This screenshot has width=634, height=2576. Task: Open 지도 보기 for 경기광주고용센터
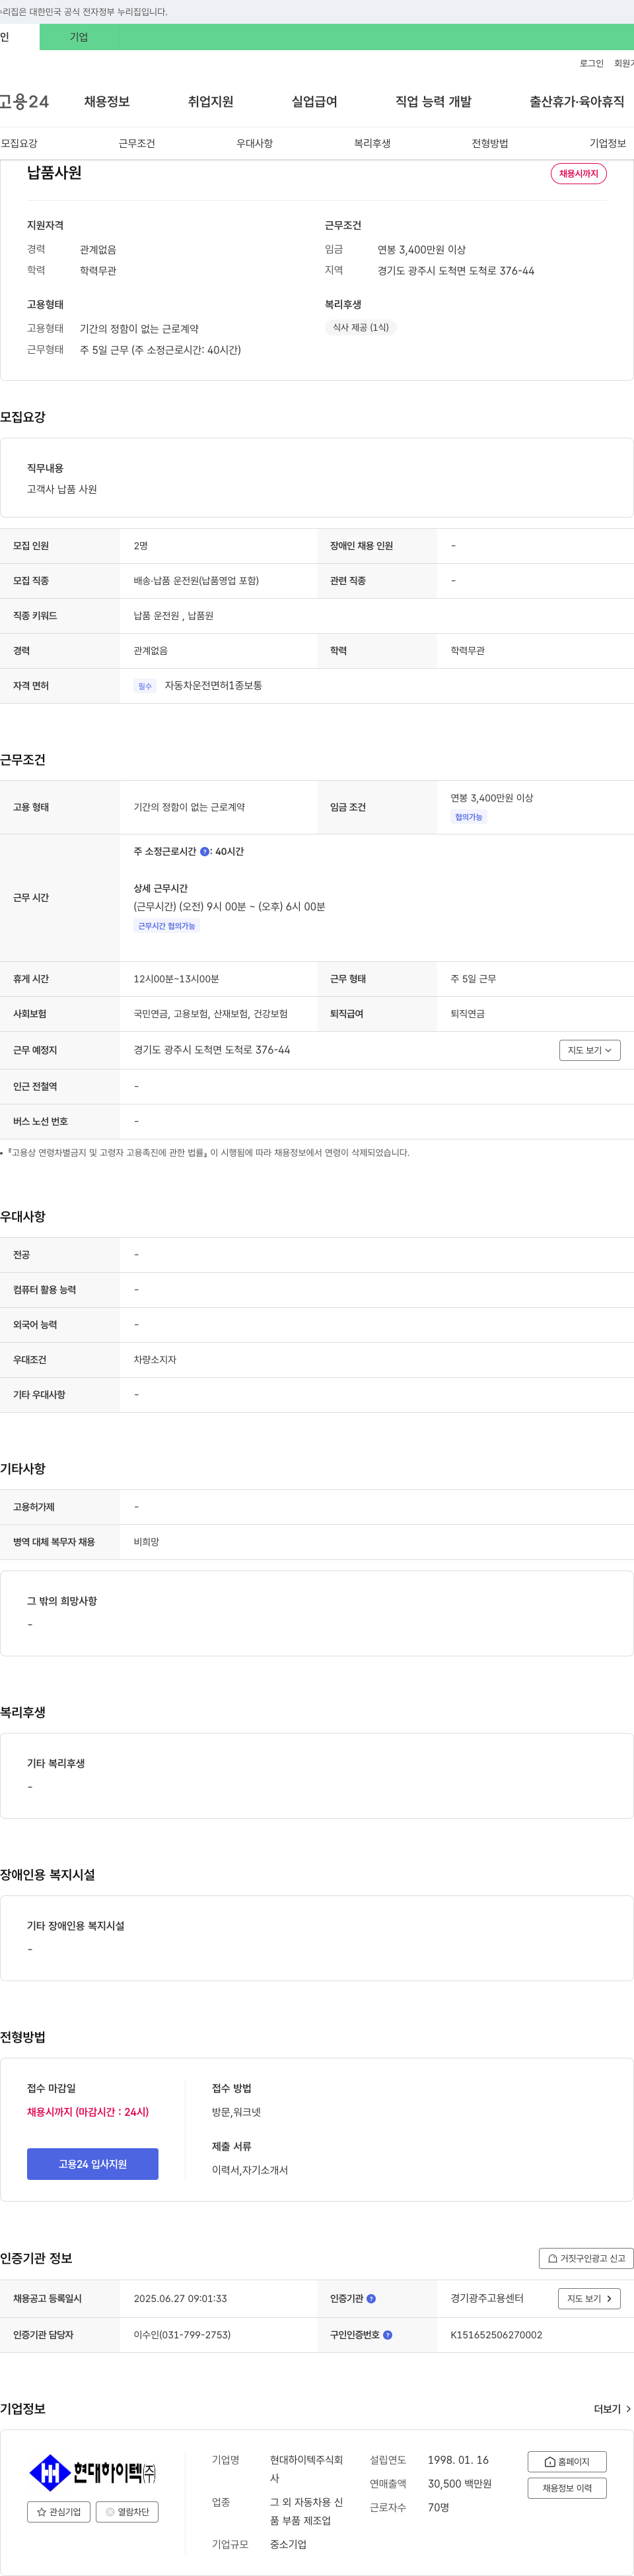tap(589, 2299)
